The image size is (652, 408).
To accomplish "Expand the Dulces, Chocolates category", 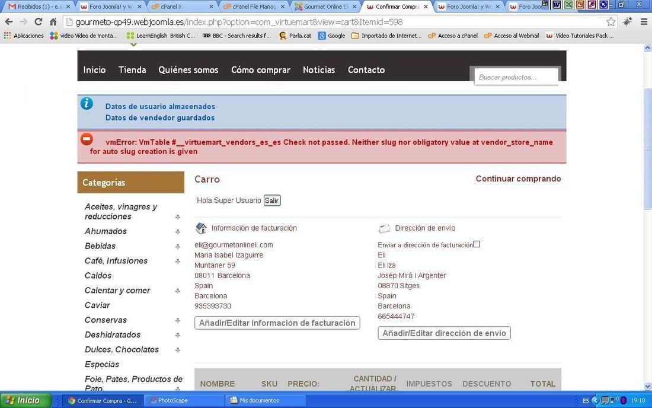I will [x=178, y=350].
